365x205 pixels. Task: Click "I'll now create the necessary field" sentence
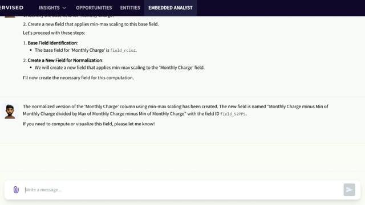point(78,78)
